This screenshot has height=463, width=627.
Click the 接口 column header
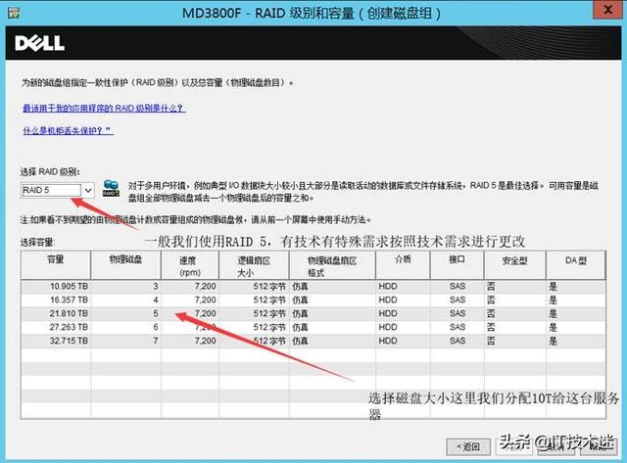click(x=458, y=265)
